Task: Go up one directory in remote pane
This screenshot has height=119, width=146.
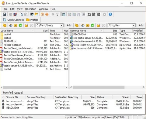Action: (x=88, y=25)
